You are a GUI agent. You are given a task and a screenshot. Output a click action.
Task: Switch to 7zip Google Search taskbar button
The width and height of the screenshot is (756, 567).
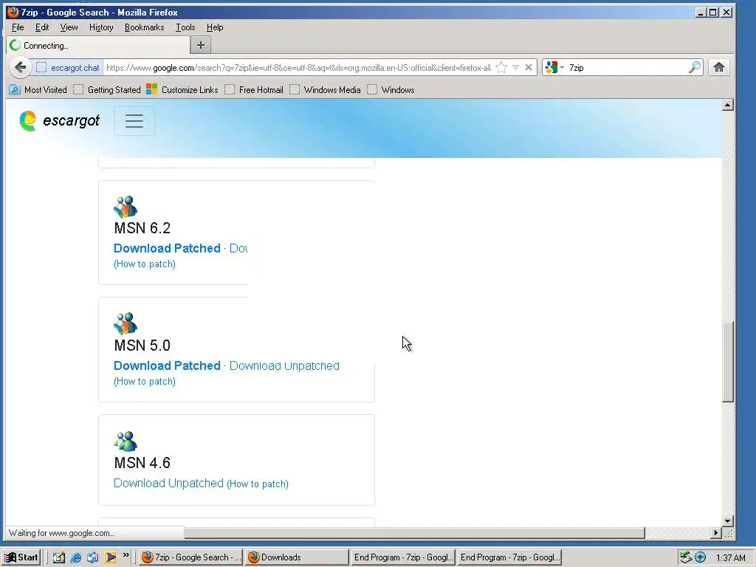coord(191,557)
